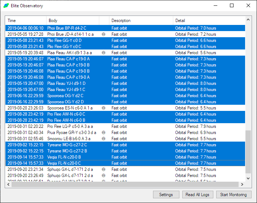Click the landable icon for Plaa Fleau AK-I d9-1 3 a a
This screenshot has width=257, height=203.
pos(104,53)
